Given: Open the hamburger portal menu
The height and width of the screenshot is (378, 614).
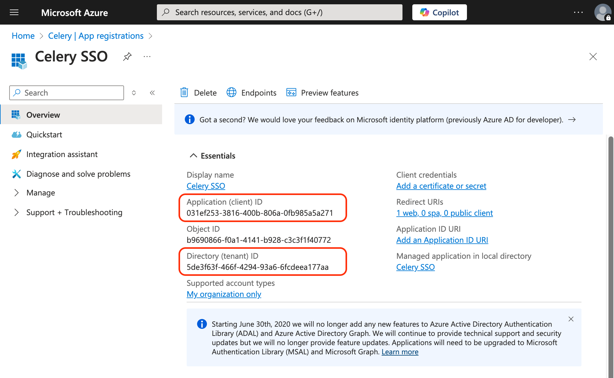Looking at the screenshot, I should (x=14, y=12).
